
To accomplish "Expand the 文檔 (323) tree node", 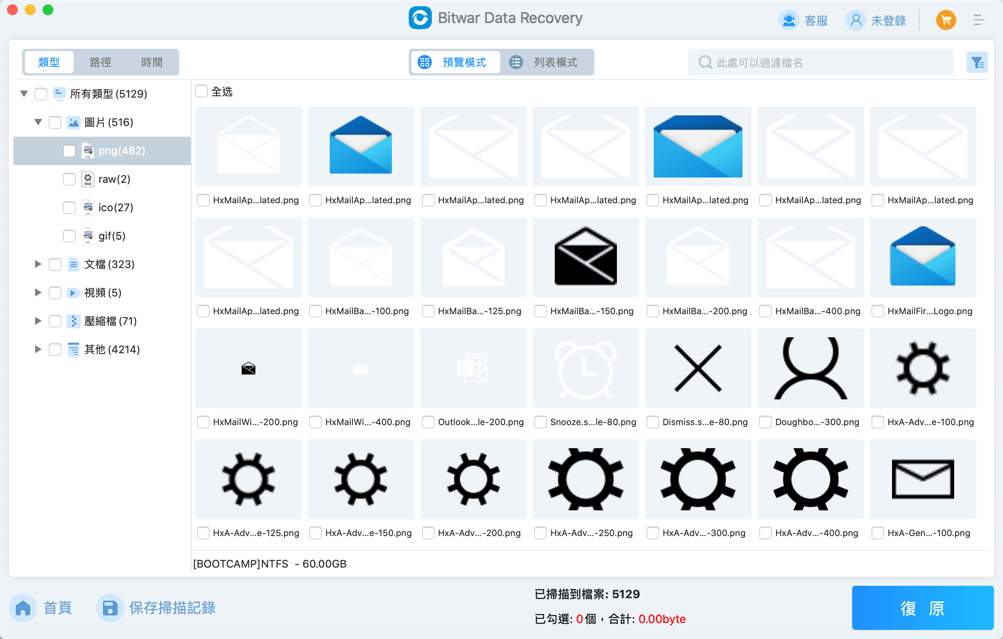I will [x=38, y=264].
